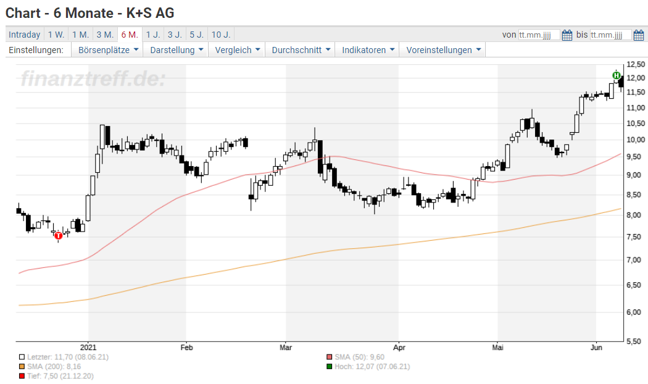Click the pink SMA (50) legend swatch
This screenshot has width=648, height=384.
330,357
